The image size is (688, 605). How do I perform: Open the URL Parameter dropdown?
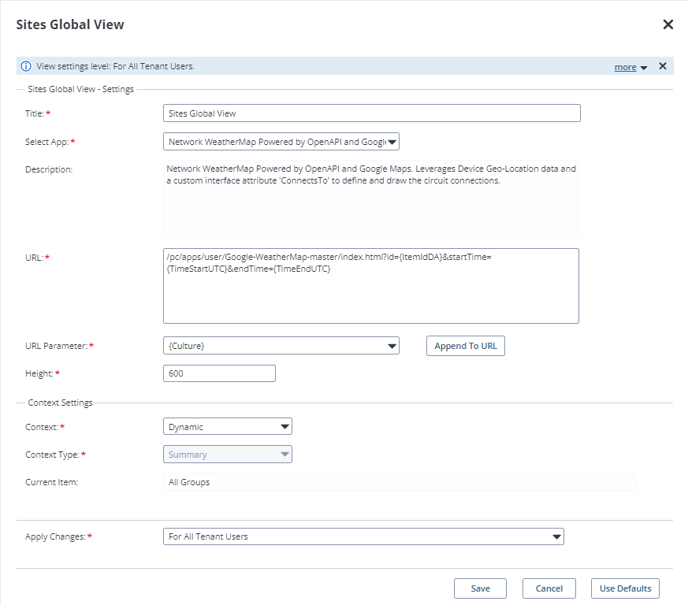click(x=281, y=346)
